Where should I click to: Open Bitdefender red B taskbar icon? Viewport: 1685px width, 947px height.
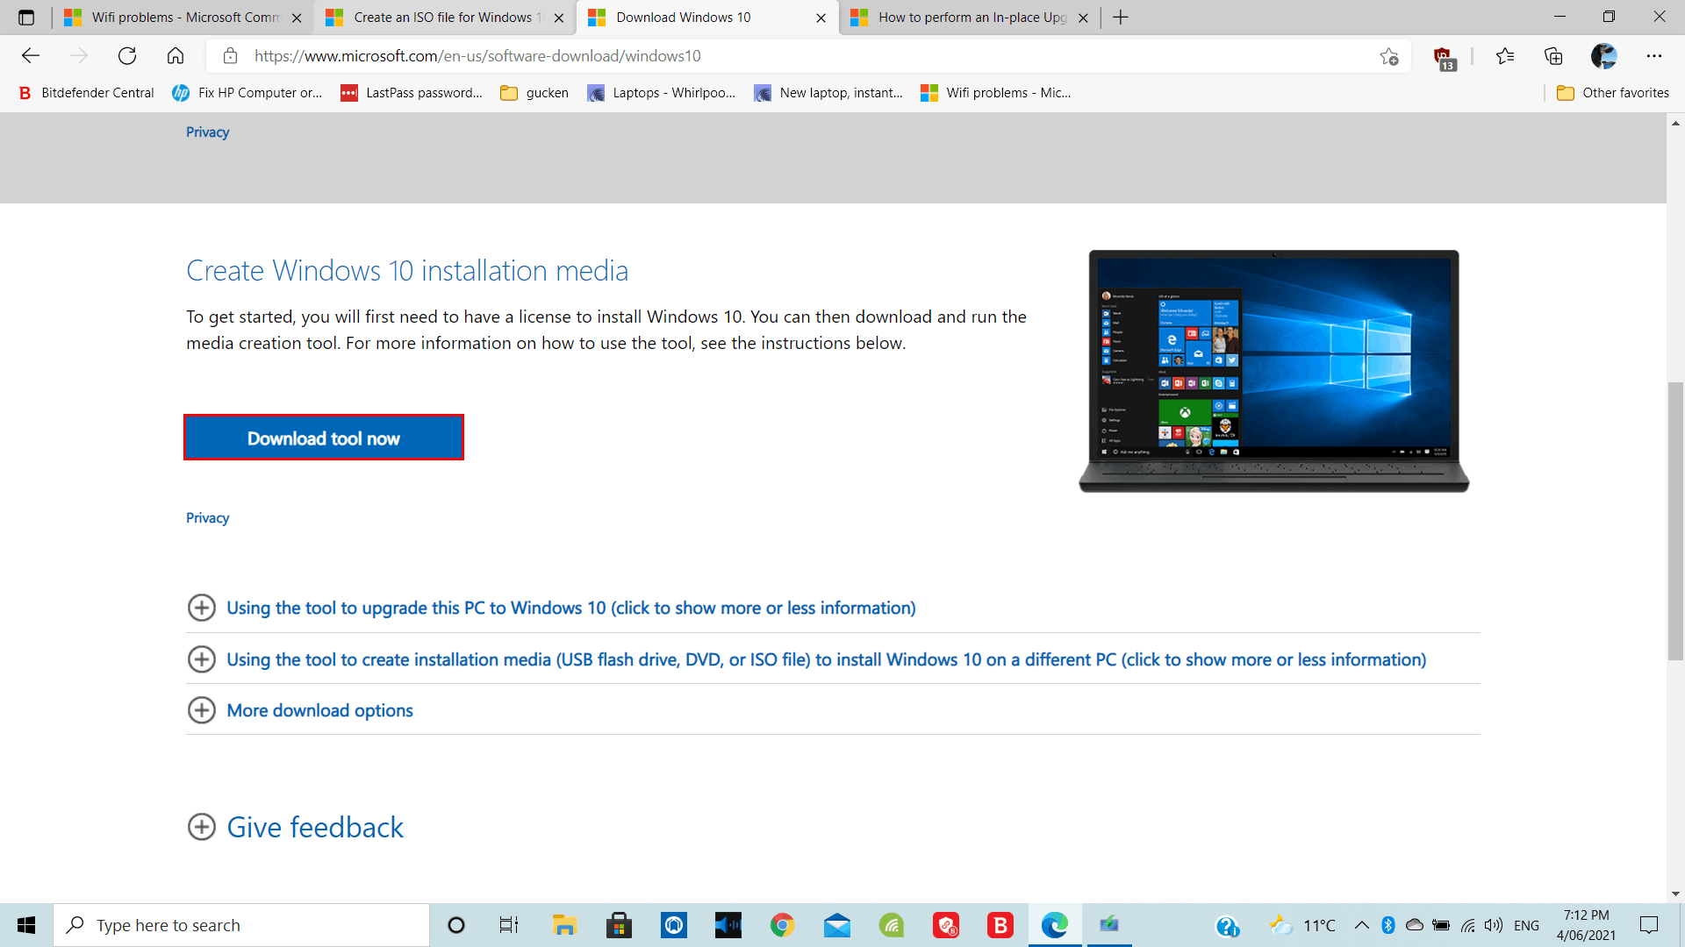pyautogui.click(x=1000, y=925)
